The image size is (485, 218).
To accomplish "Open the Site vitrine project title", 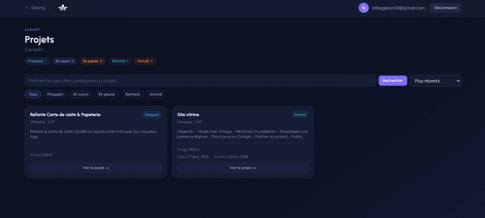I will pos(188,115).
